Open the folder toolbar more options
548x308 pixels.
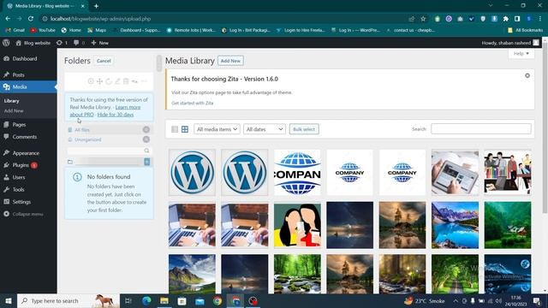[x=144, y=81]
